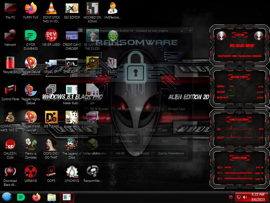Open the This PC desktop icon
The height and width of the screenshot is (203, 270).
[10, 11]
